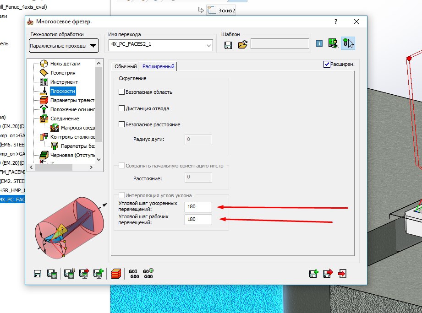The height and width of the screenshot is (313, 422).
Task: Switch to the Расширенный tab
Action: 158,66
